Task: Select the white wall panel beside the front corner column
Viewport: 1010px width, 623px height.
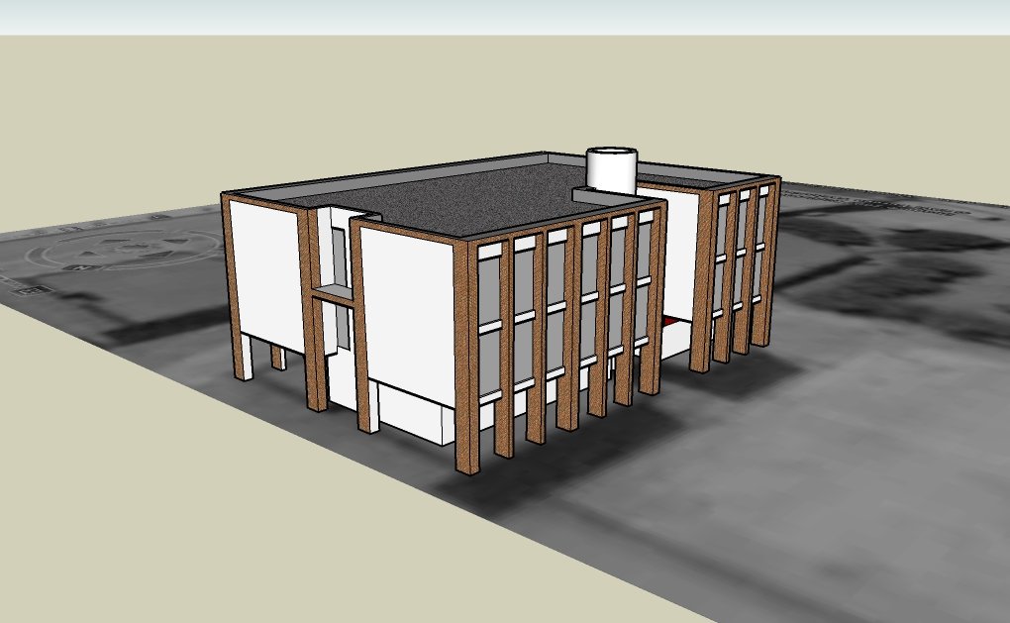Action: tap(406, 317)
